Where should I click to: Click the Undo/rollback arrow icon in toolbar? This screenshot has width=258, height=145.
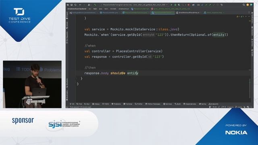222,5
